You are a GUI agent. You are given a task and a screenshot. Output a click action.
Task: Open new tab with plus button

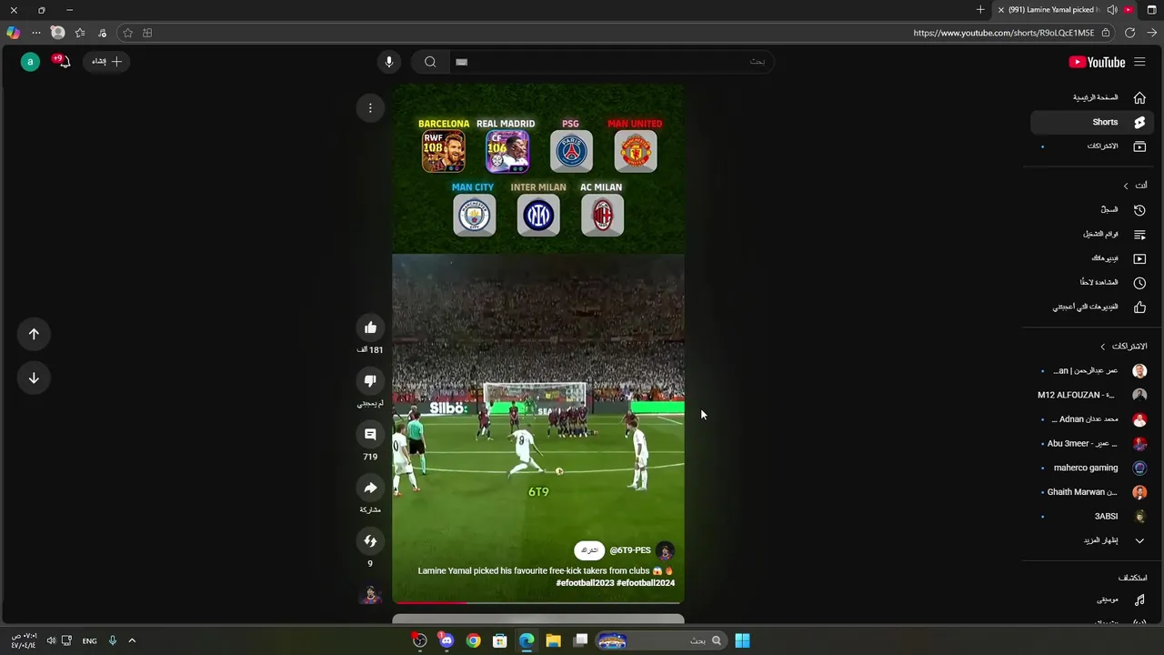[980, 10]
